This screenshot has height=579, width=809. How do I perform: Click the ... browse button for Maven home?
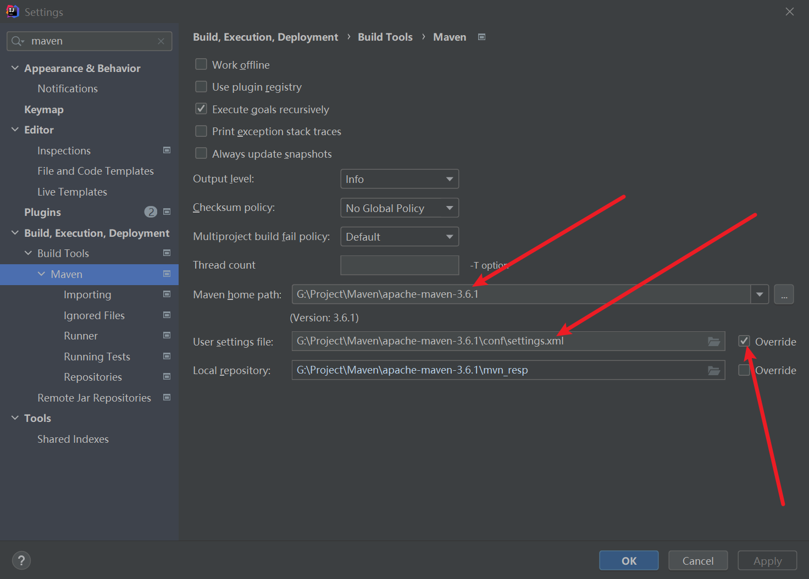[784, 294]
